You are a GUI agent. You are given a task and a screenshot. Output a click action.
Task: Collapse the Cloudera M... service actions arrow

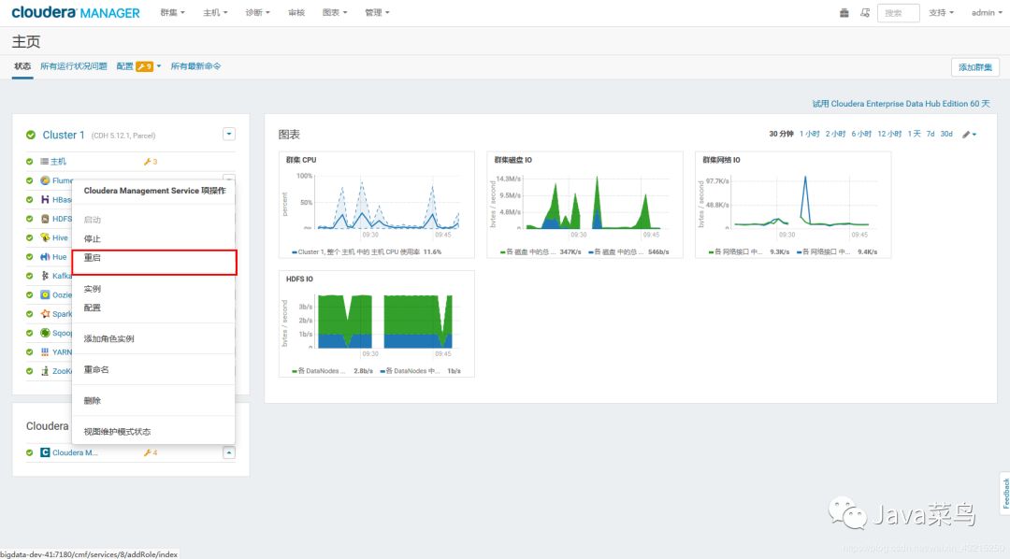point(229,452)
